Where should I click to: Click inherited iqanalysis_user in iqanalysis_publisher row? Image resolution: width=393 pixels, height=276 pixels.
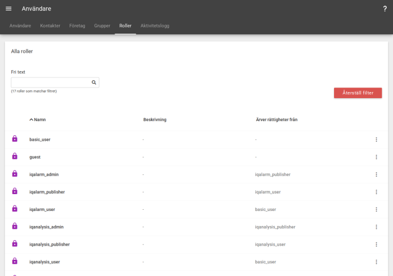point(270,245)
